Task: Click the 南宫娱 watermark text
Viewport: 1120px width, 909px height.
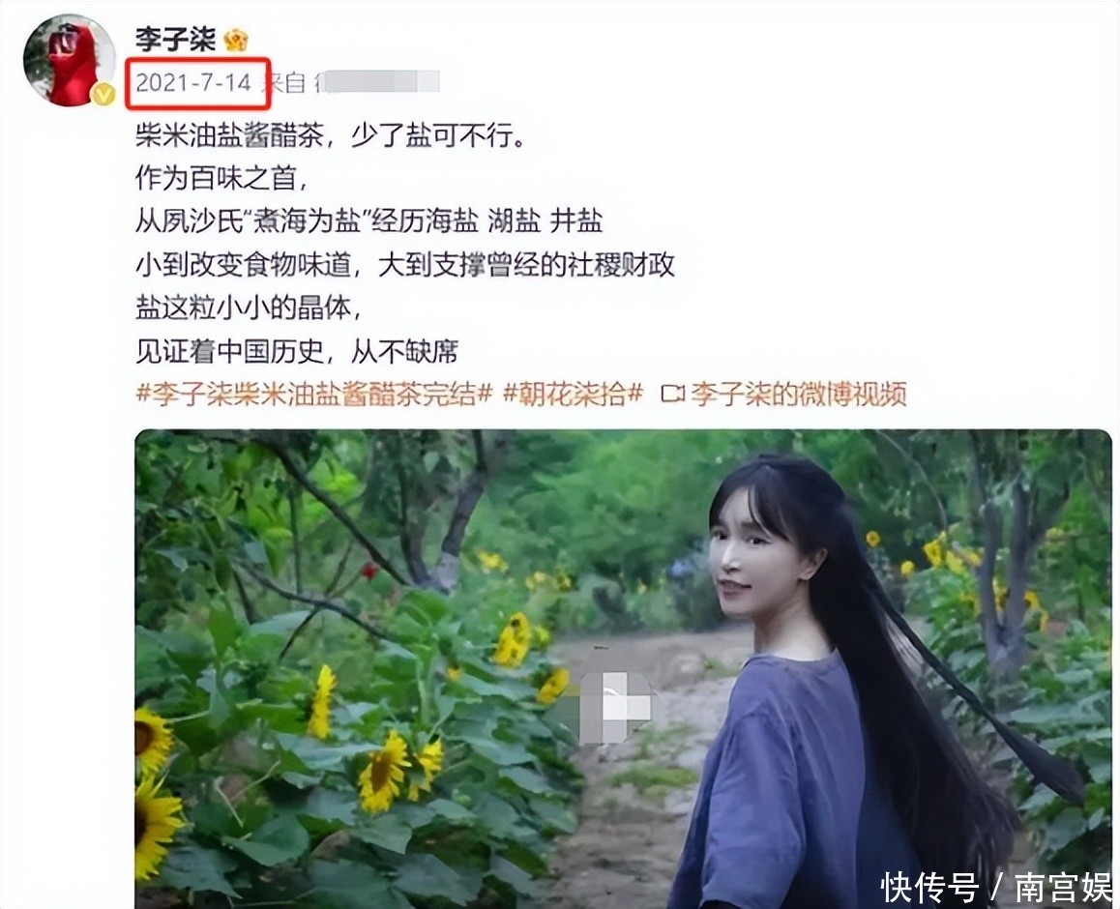Action: 1064,888
